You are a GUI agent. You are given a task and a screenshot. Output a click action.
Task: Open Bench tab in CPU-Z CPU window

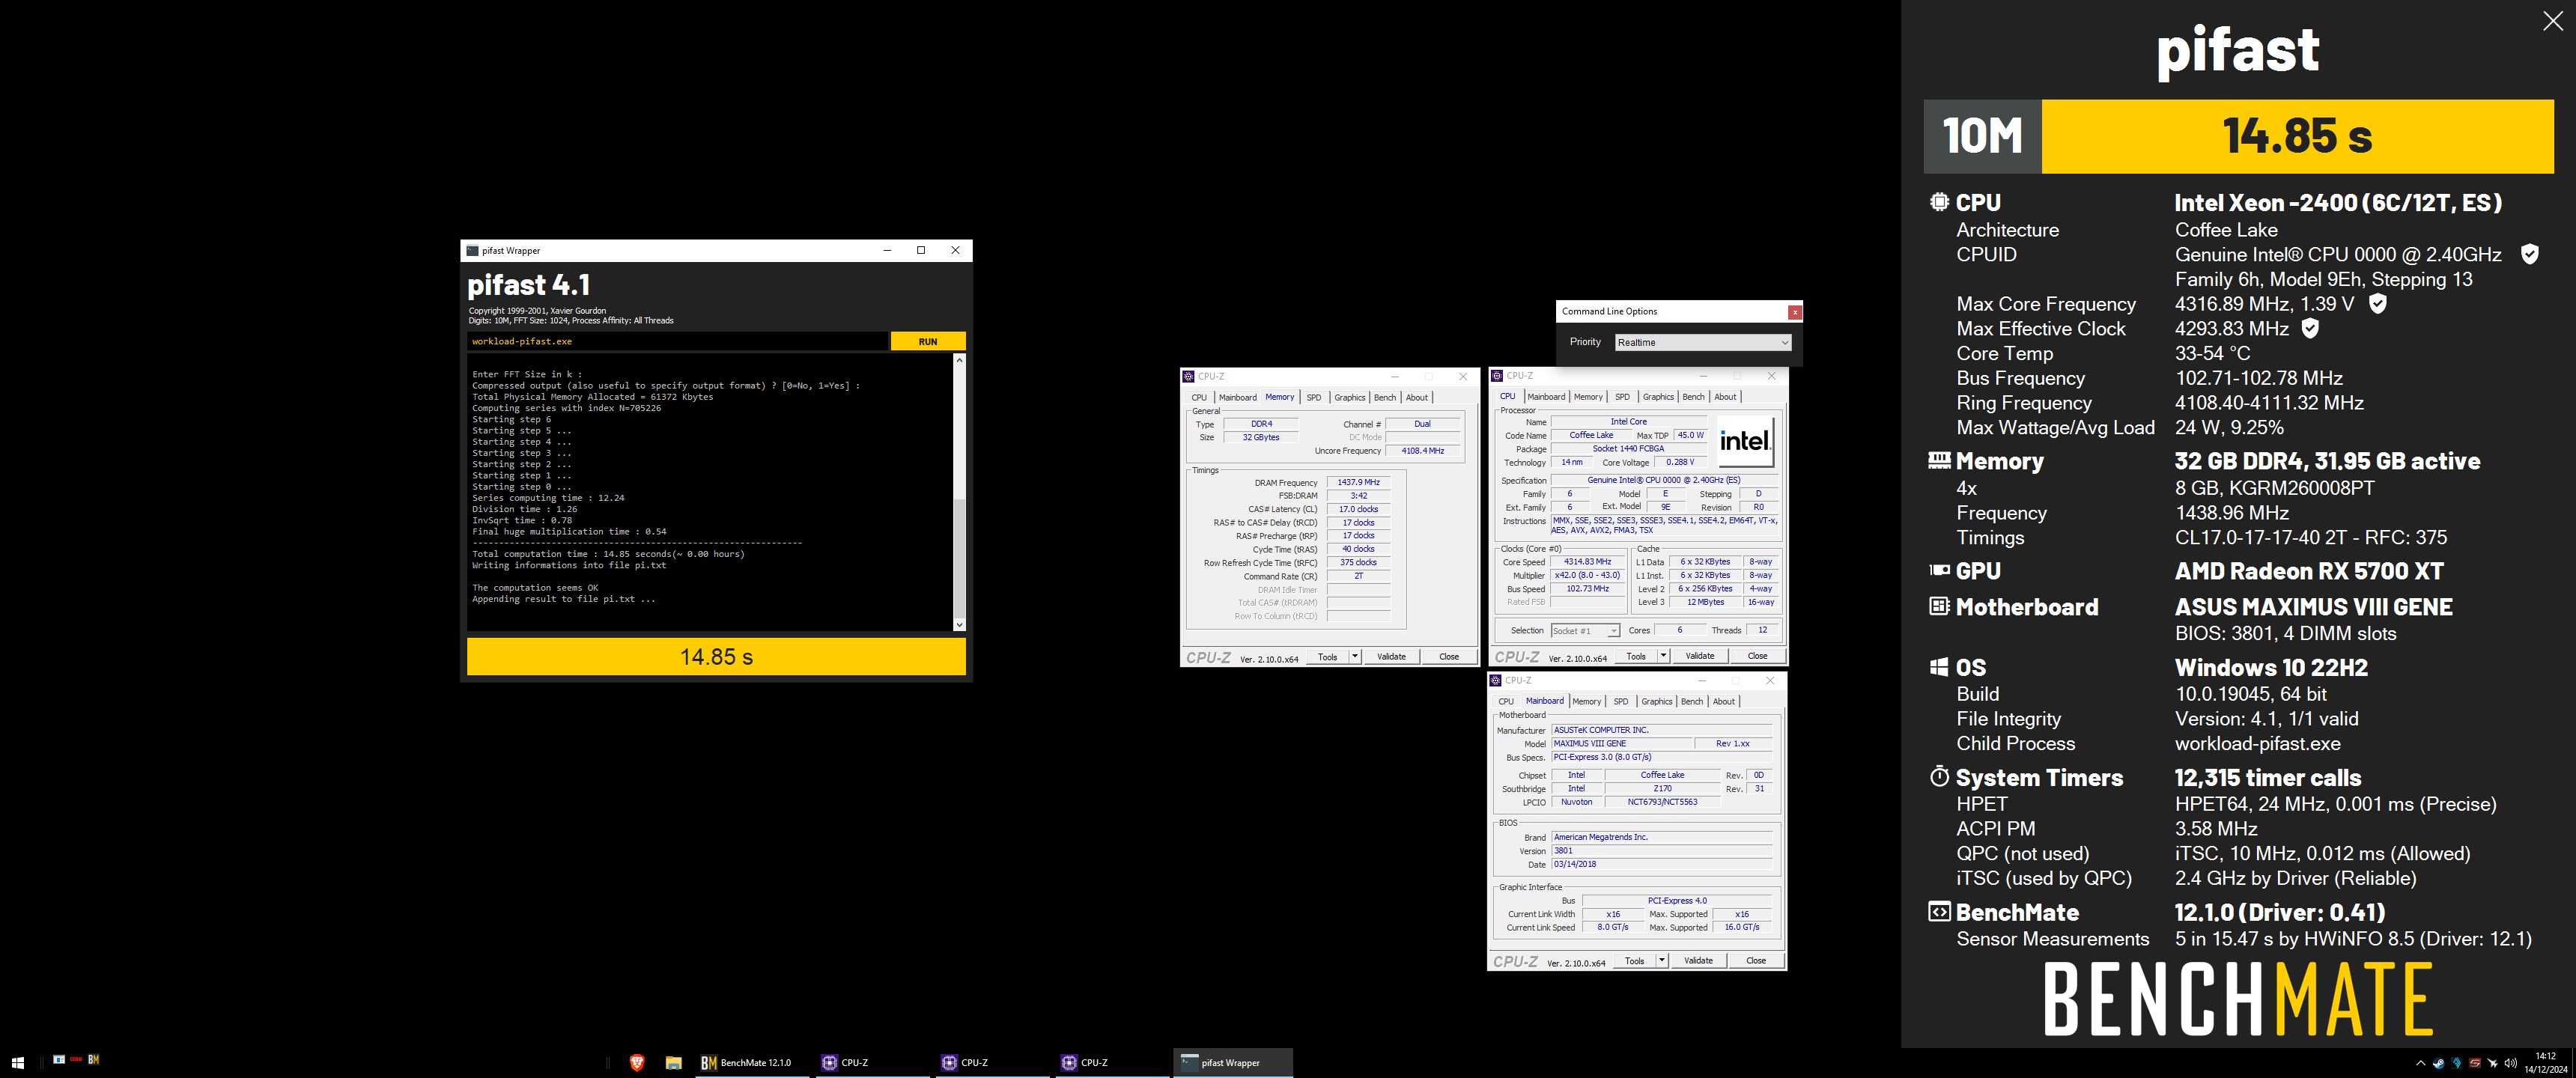point(1693,397)
